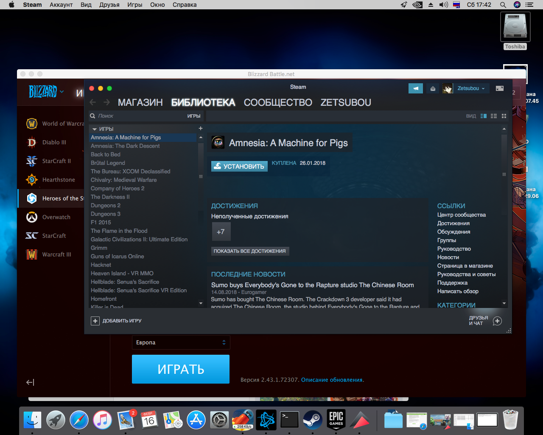Viewport: 543px width, 435px height.
Task: Select Brütal Legend in game list
Action: 108,163
